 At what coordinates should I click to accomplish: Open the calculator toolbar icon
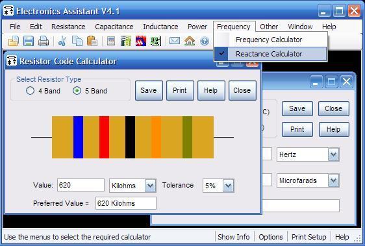111,41
